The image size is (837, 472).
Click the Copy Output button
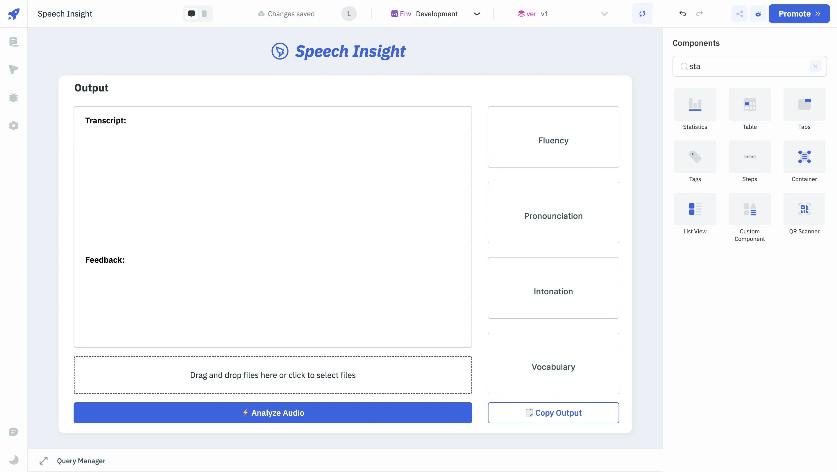point(553,412)
